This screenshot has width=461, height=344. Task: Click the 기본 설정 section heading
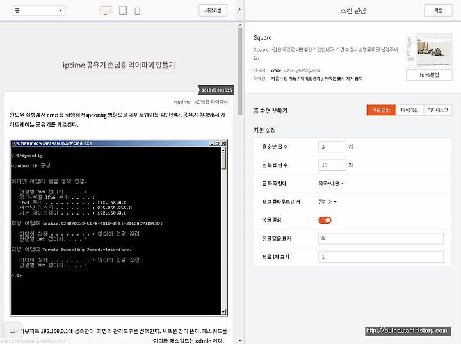point(264,130)
